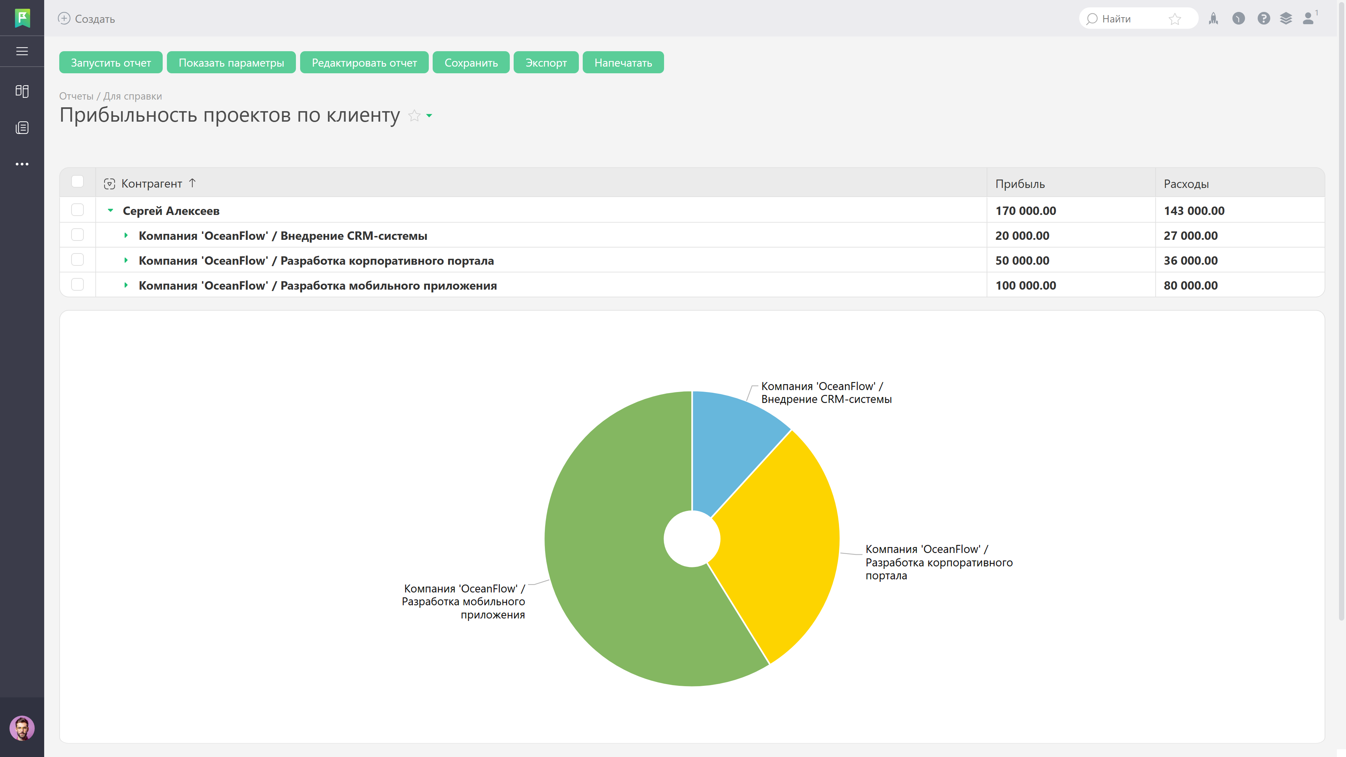
Task: Open dropdown arrow next to report title
Action: pyautogui.click(x=429, y=115)
